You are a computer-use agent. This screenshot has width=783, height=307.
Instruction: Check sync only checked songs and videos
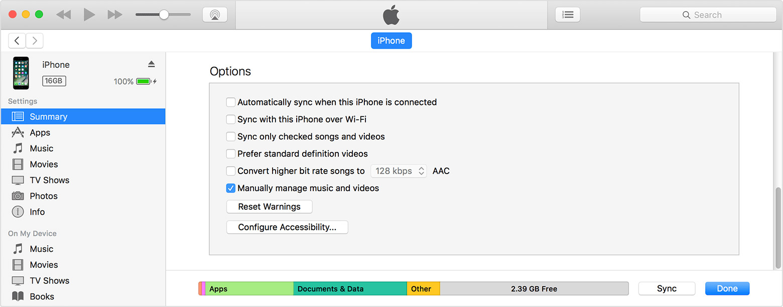pyautogui.click(x=231, y=136)
